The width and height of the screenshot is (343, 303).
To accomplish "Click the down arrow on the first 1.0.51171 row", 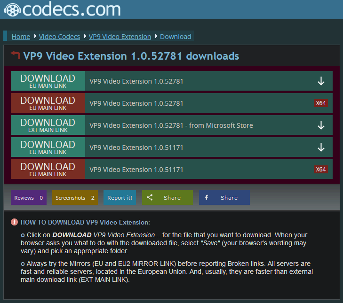I will (321, 147).
